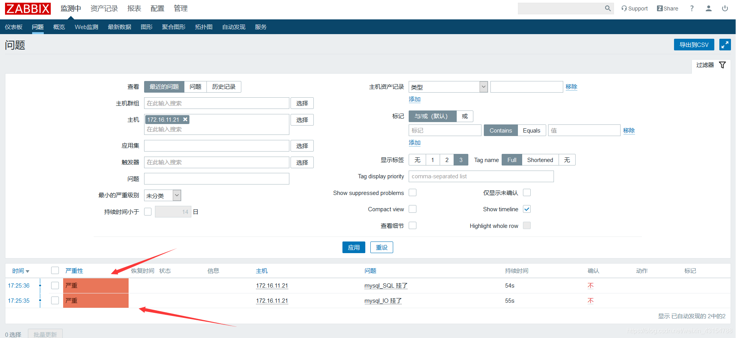Focus the top global search box
This screenshot has height=338, width=736.
pos(561,9)
